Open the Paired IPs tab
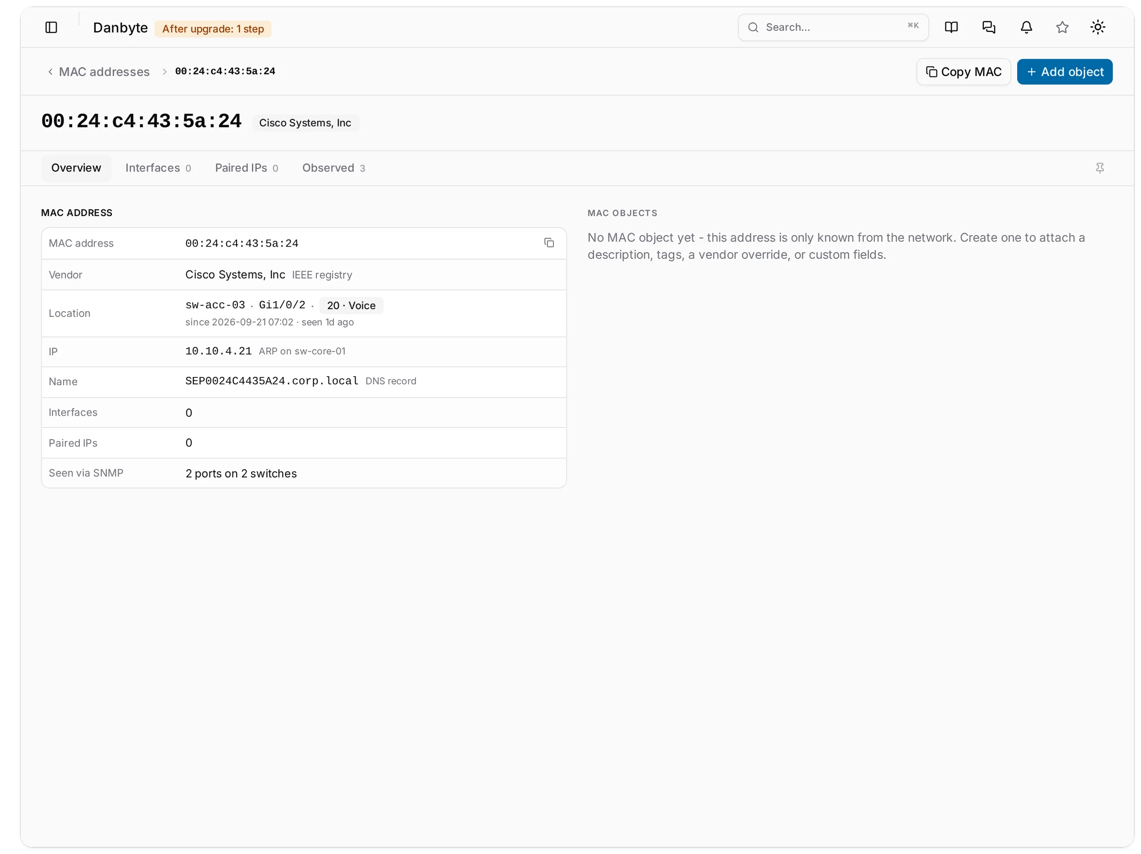The width and height of the screenshot is (1141, 854). (x=247, y=168)
